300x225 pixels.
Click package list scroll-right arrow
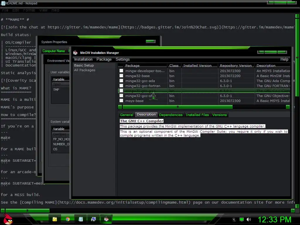(288, 107)
